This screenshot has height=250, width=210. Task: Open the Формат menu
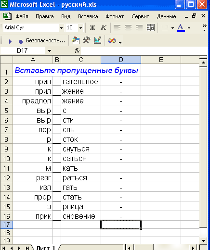(x=115, y=16)
